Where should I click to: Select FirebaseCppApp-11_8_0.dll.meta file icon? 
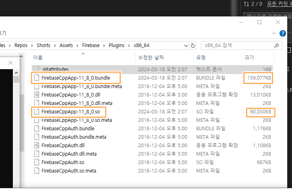click(37, 103)
